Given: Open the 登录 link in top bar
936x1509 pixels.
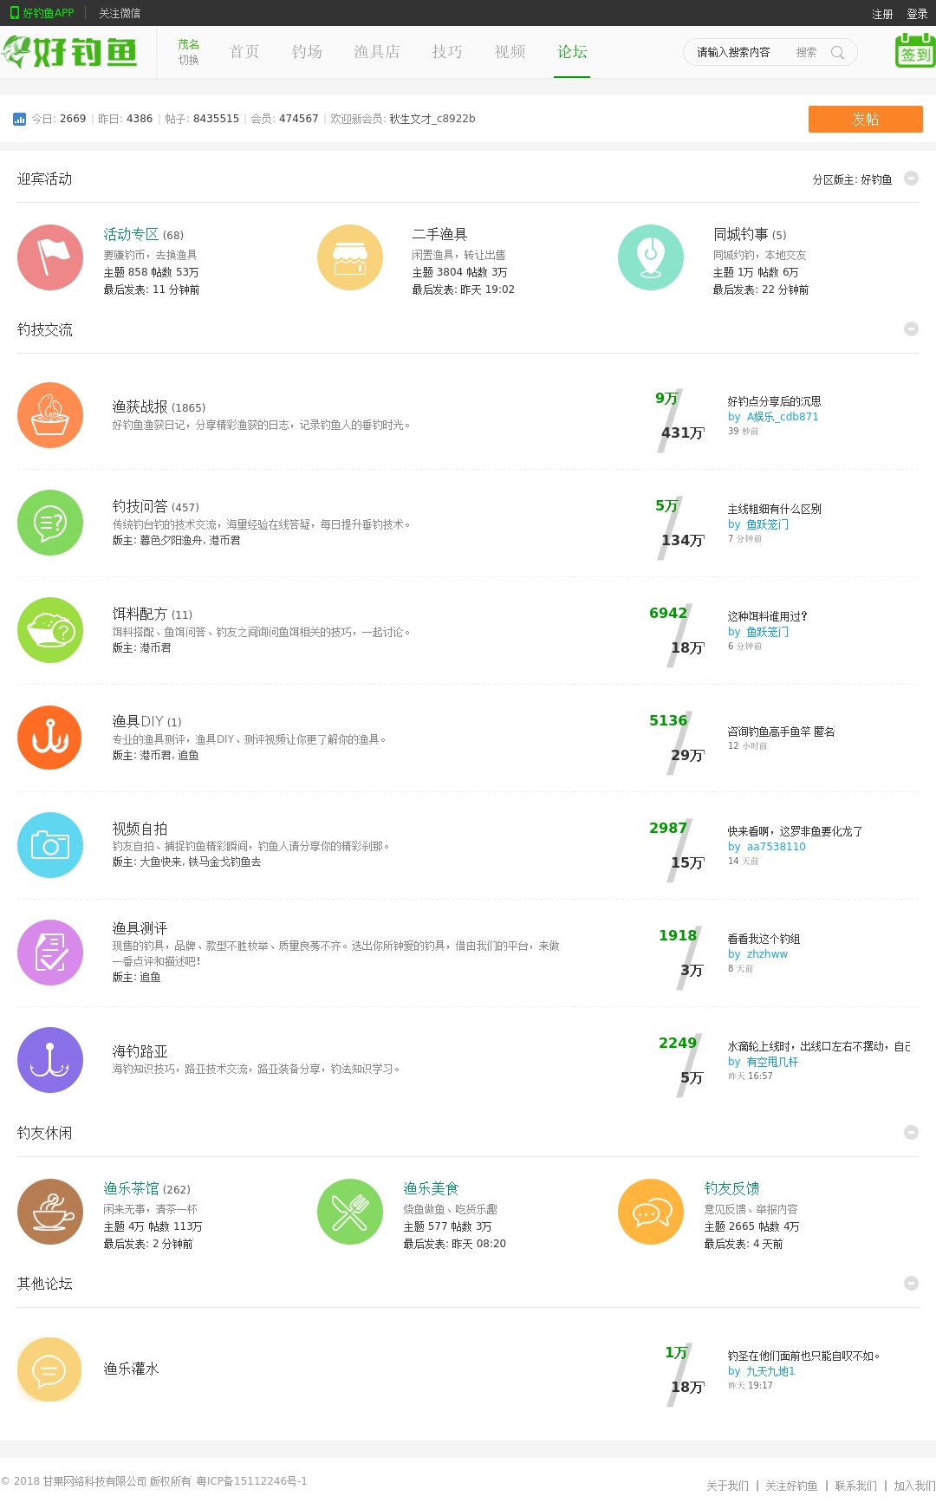Looking at the screenshot, I should tap(917, 14).
